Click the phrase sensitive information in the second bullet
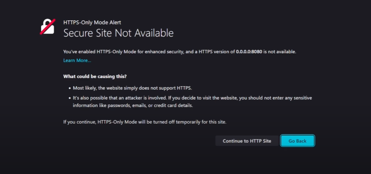 click(303, 98)
